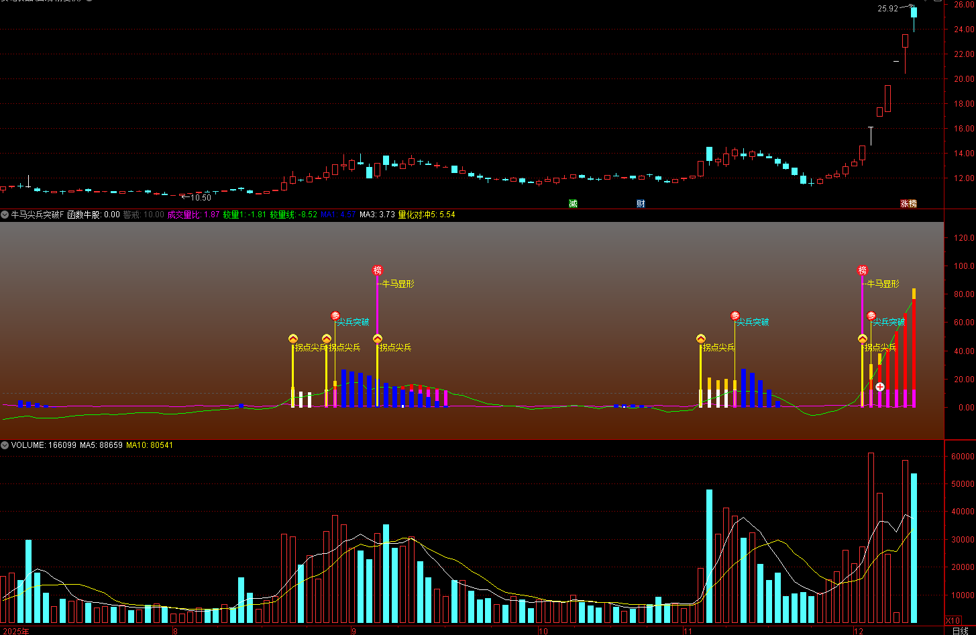Click month 11 on the date axis

688,631
